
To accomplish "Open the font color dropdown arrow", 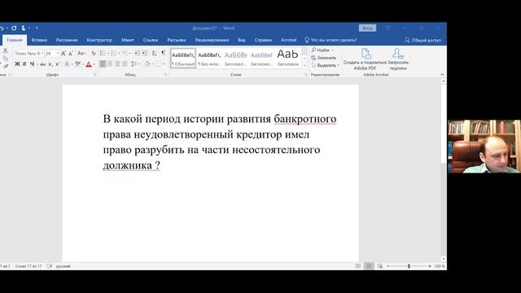I will click(94, 64).
